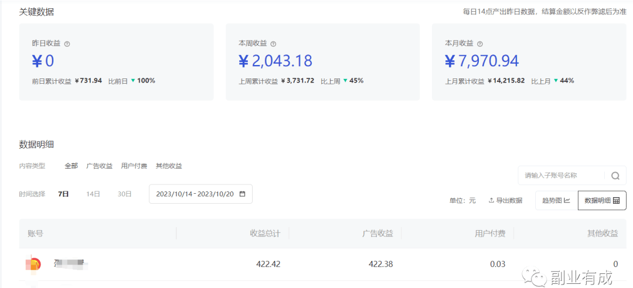Image resolution: width=633 pixels, height=288 pixels.
Task: Click the ¥14,215.82 上月累计收益 value
Action: [x=506, y=81]
